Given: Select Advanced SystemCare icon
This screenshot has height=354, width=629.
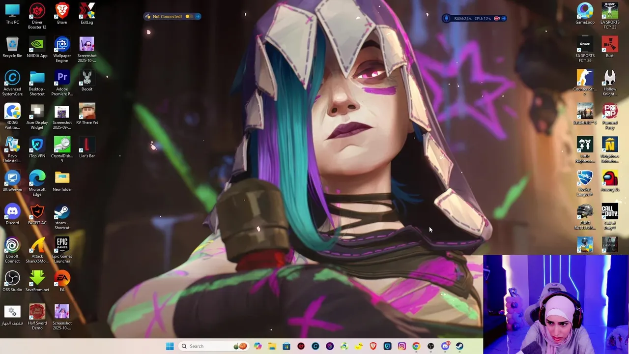Looking at the screenshot, I should (x=12, y=83).
